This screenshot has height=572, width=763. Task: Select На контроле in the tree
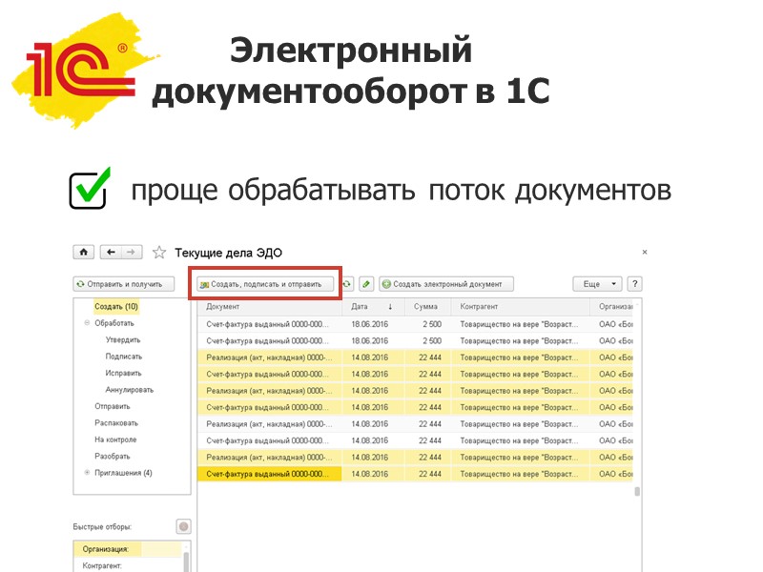115,439
